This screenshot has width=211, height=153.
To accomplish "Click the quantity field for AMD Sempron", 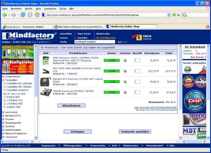I will [137, 60].
